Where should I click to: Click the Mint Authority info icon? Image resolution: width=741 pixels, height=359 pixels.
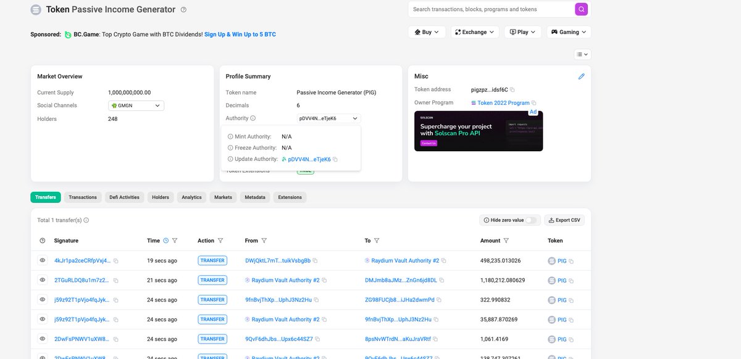pyautogui.click(x=230, y=136)
